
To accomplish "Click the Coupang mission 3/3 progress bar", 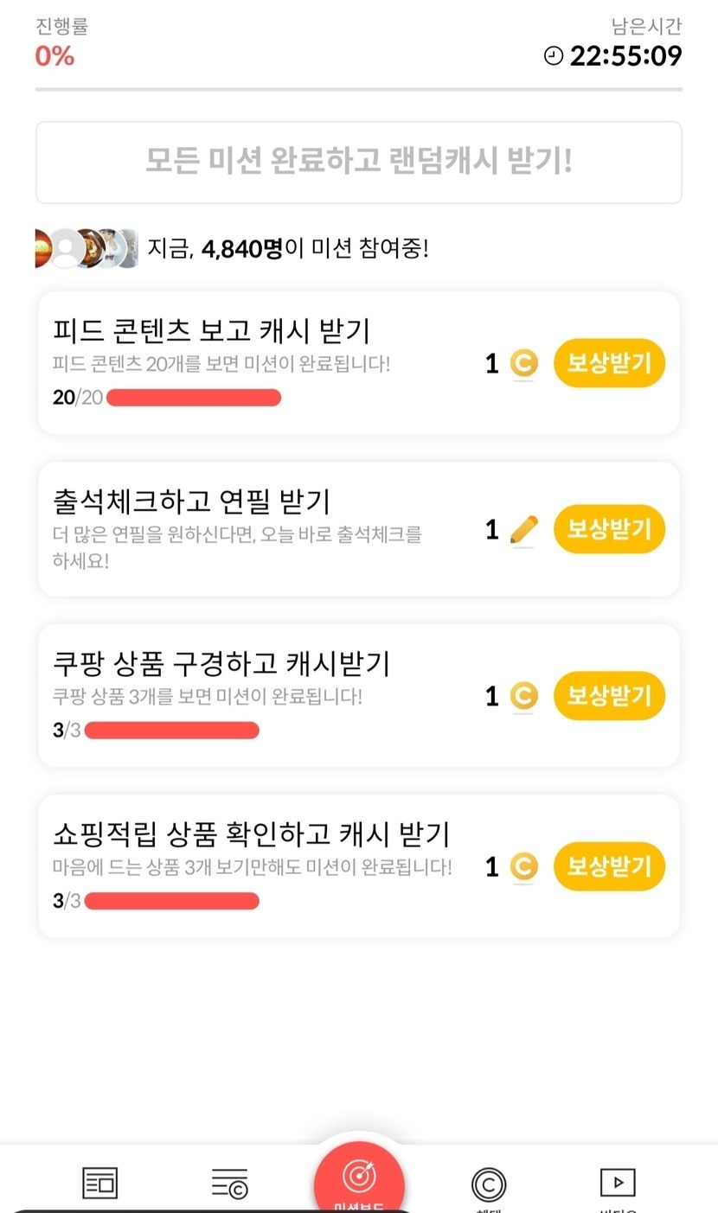I will [x=171, y=730].
